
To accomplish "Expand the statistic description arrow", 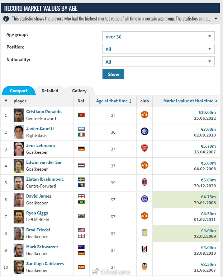I will (x=215, y=19).
